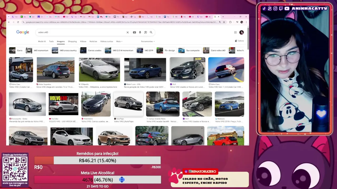Image resolution: width=337 pixels, height=189 pixels.
Task: Open the Noticias results tab
Action: click(x=93, y=41)
